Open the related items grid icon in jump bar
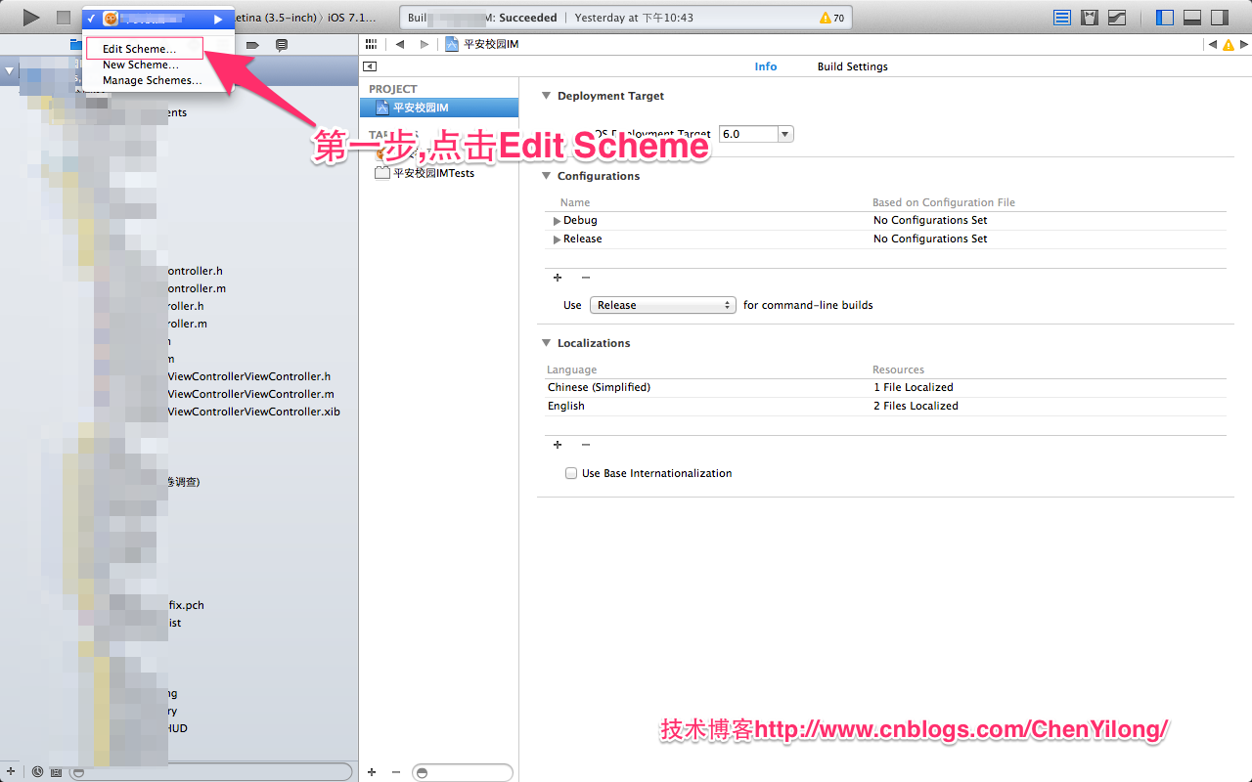Image resolution: width=1252 pixels, height=782 pixels. point(370,44)
